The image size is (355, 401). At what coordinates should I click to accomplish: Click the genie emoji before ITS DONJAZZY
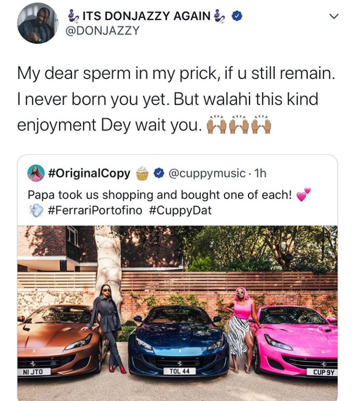click(x=74, y=16)
